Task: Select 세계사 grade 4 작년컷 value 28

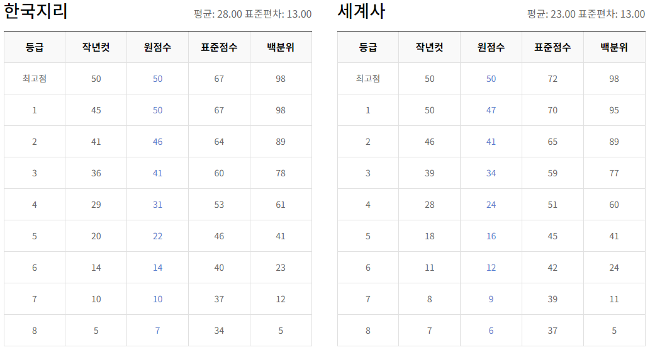Action: click(x=430, y=205)
